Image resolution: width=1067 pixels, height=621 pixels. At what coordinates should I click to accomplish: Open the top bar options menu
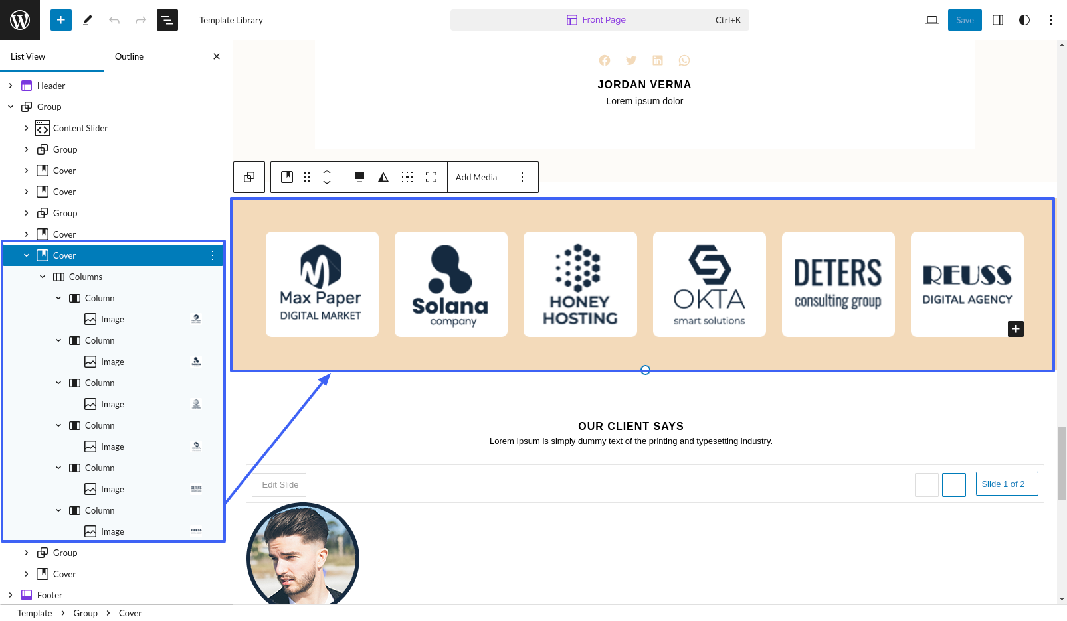click(1051, 20)
